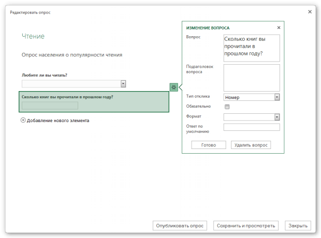Image resolution: width=321 pixels, height=238 pixels.
Task: Click the Закрыть button
Action: pos(298,226)
